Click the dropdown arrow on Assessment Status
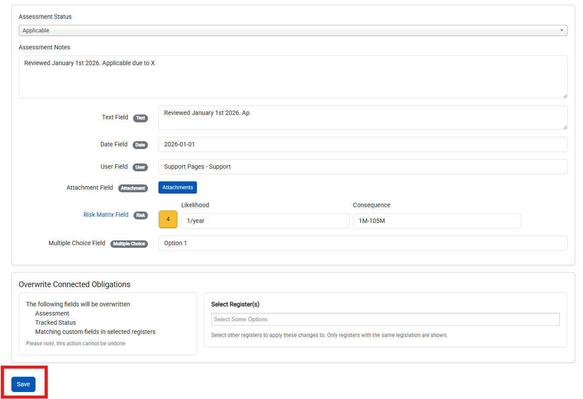The height and width of the screenshot is (399, 583). 562,31
